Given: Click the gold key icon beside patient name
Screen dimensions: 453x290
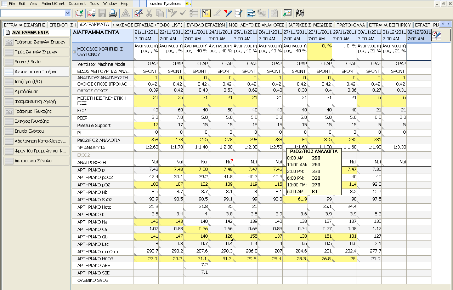Looking at the screenshot, I should [188, 4].
